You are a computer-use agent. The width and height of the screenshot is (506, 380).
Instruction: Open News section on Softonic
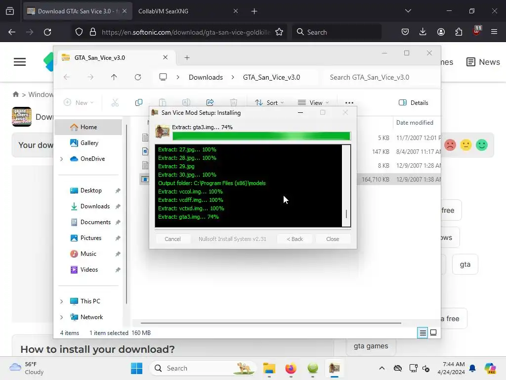[483, 62]
